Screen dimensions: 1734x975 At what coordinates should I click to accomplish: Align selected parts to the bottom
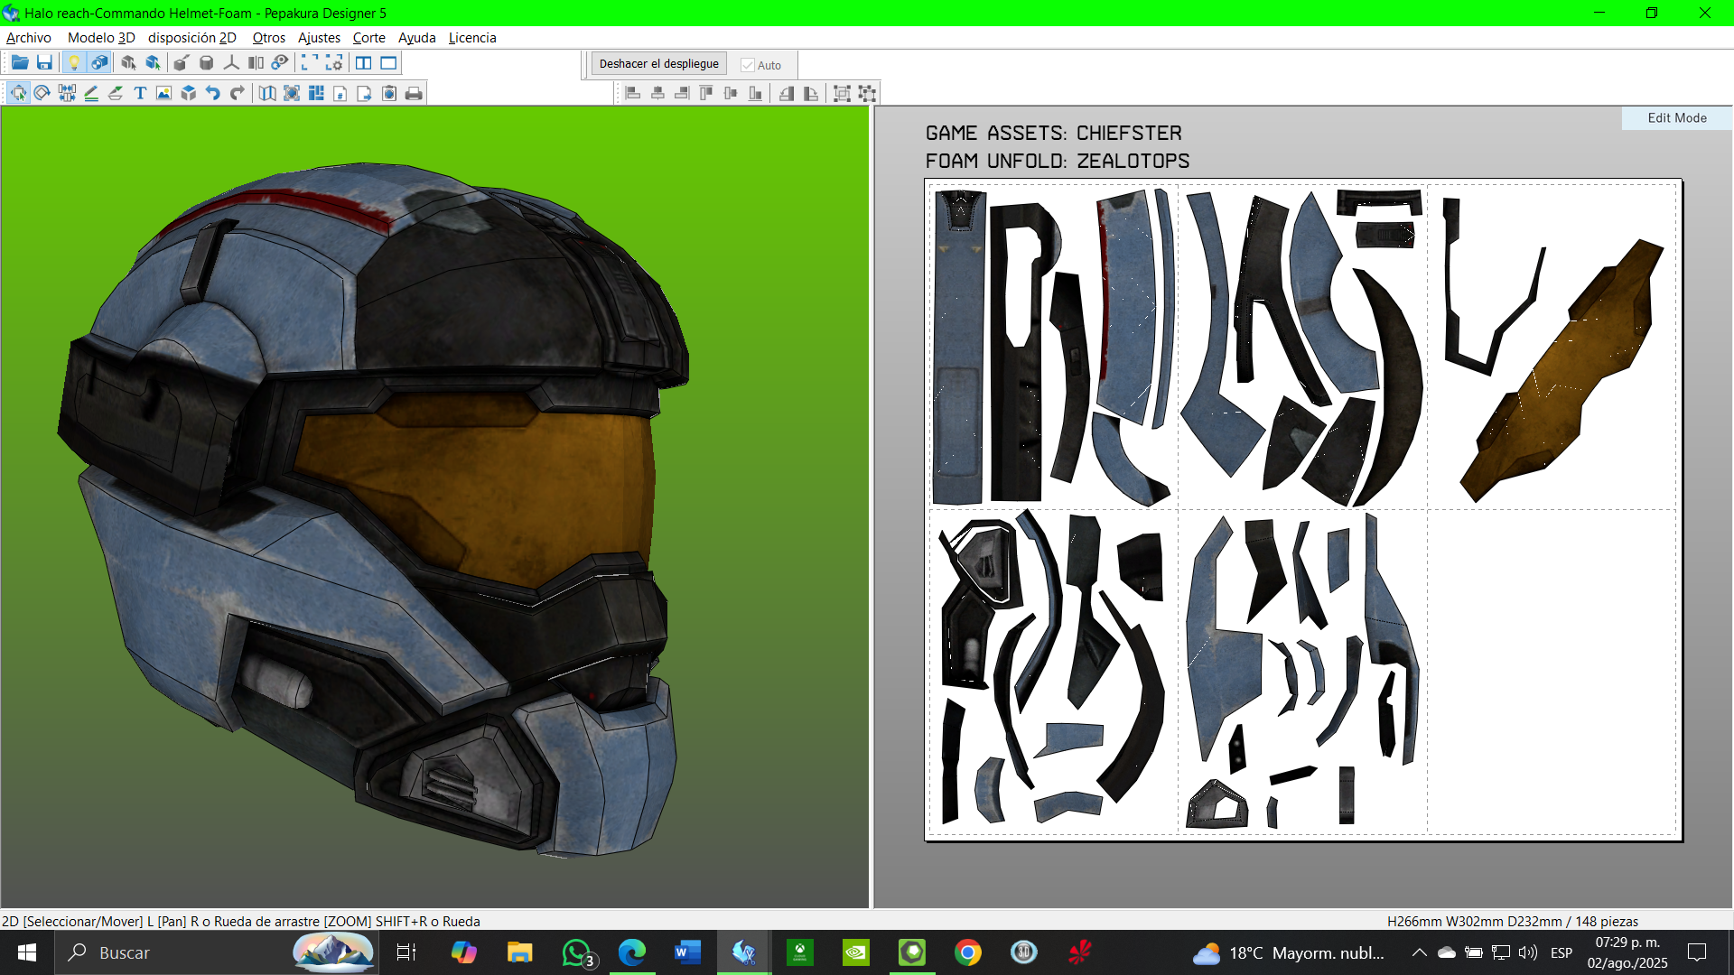(755, 93)
